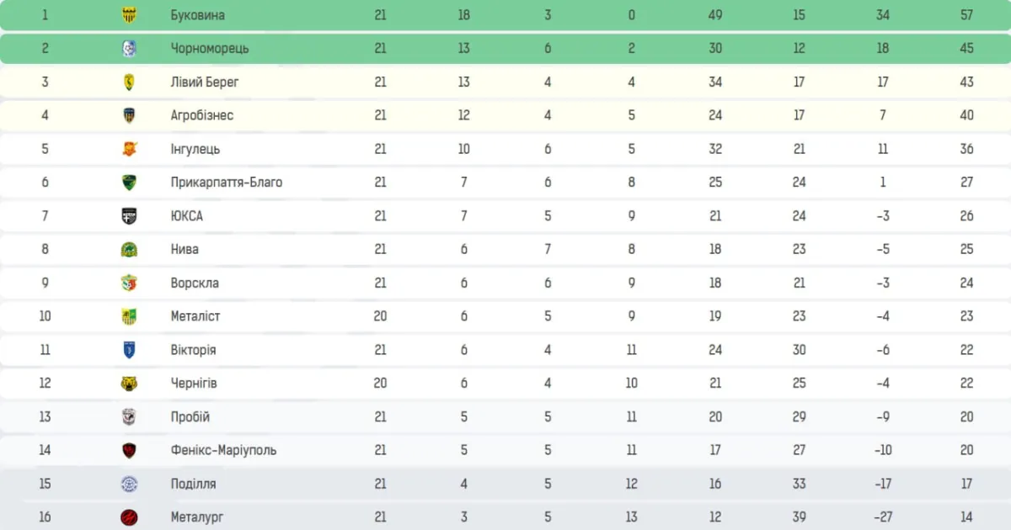Image resolution: width=1011 pixels, height=530 pixels.
Task: Open the Металург team name link
Action: (196, 517)
